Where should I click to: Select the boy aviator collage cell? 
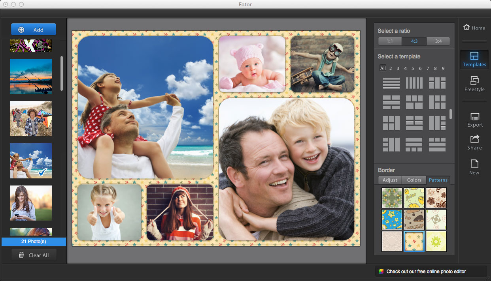323,64
